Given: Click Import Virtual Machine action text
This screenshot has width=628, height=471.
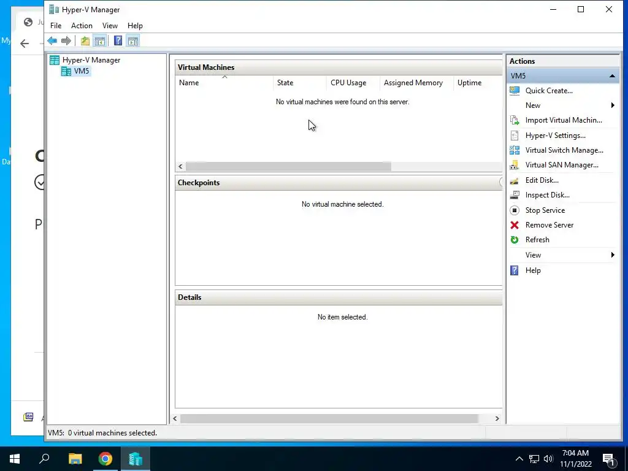Looking at the screenshot, I should coord(564,120).
